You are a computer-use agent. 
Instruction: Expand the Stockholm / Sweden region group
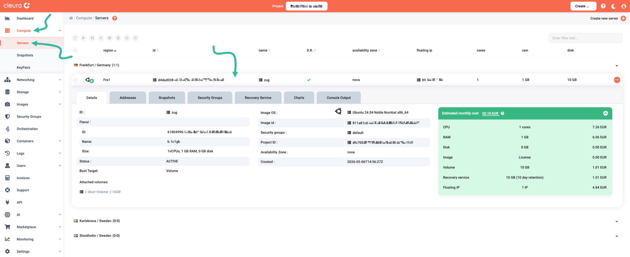tap(617, 236)
